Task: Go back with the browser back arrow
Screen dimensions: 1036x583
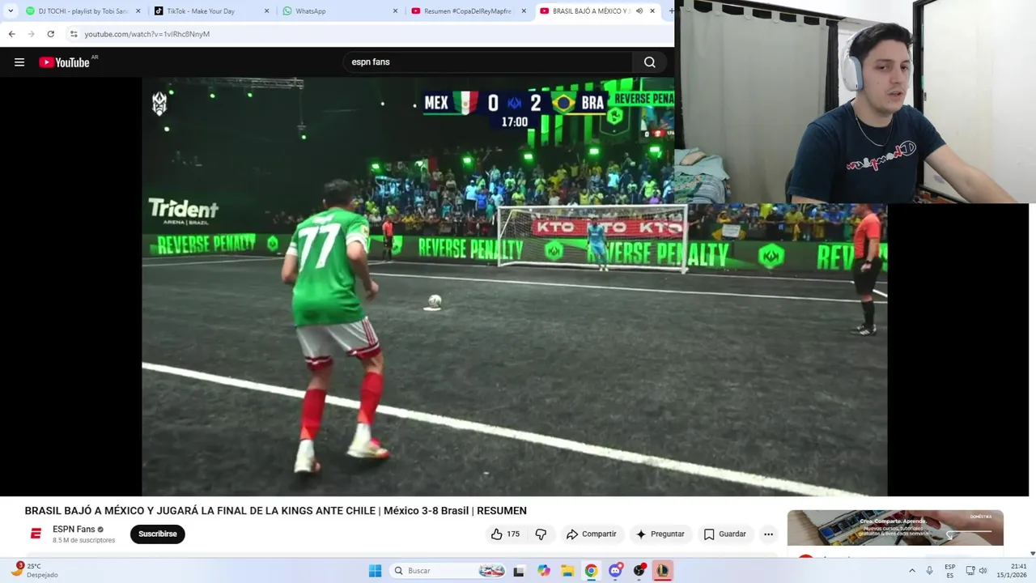Action: tap(11, 34)
